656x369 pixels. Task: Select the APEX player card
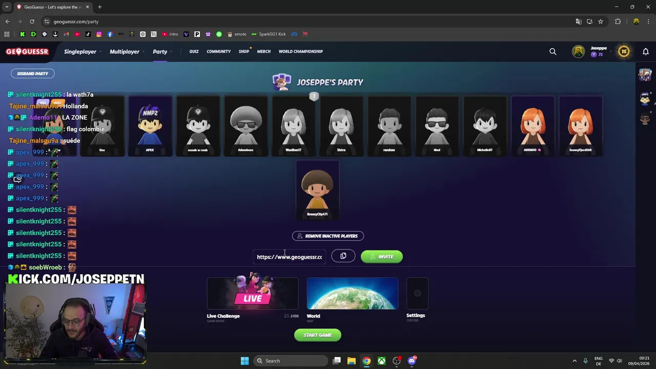pyautogui.click(x=150, y=126)
